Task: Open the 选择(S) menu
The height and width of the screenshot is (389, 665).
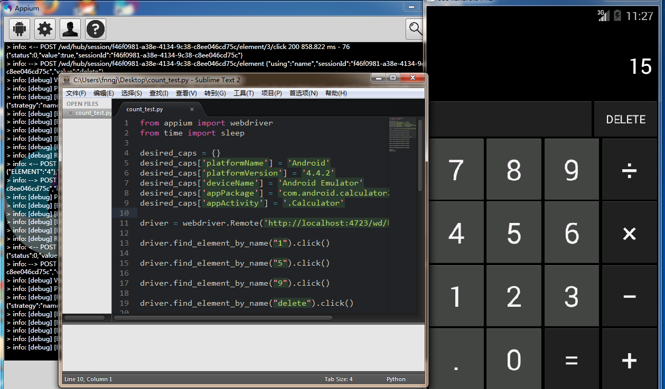Action: click(132, 93)
